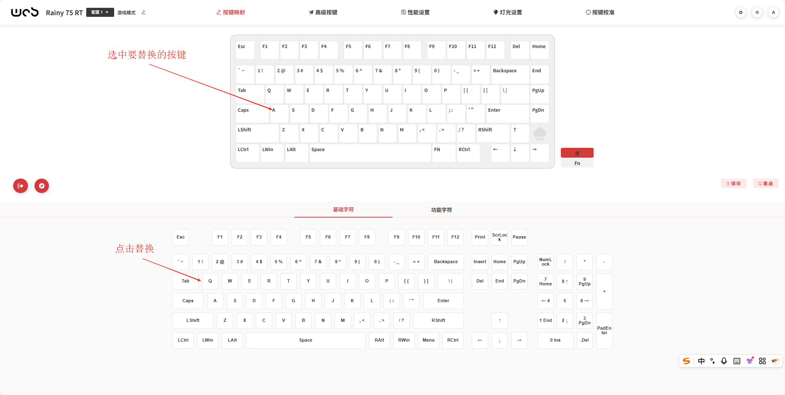The width and height of the screenshot is (785, 395).
Task: Open the soft keyboard icon in IME bar
Action: point(737,361)
